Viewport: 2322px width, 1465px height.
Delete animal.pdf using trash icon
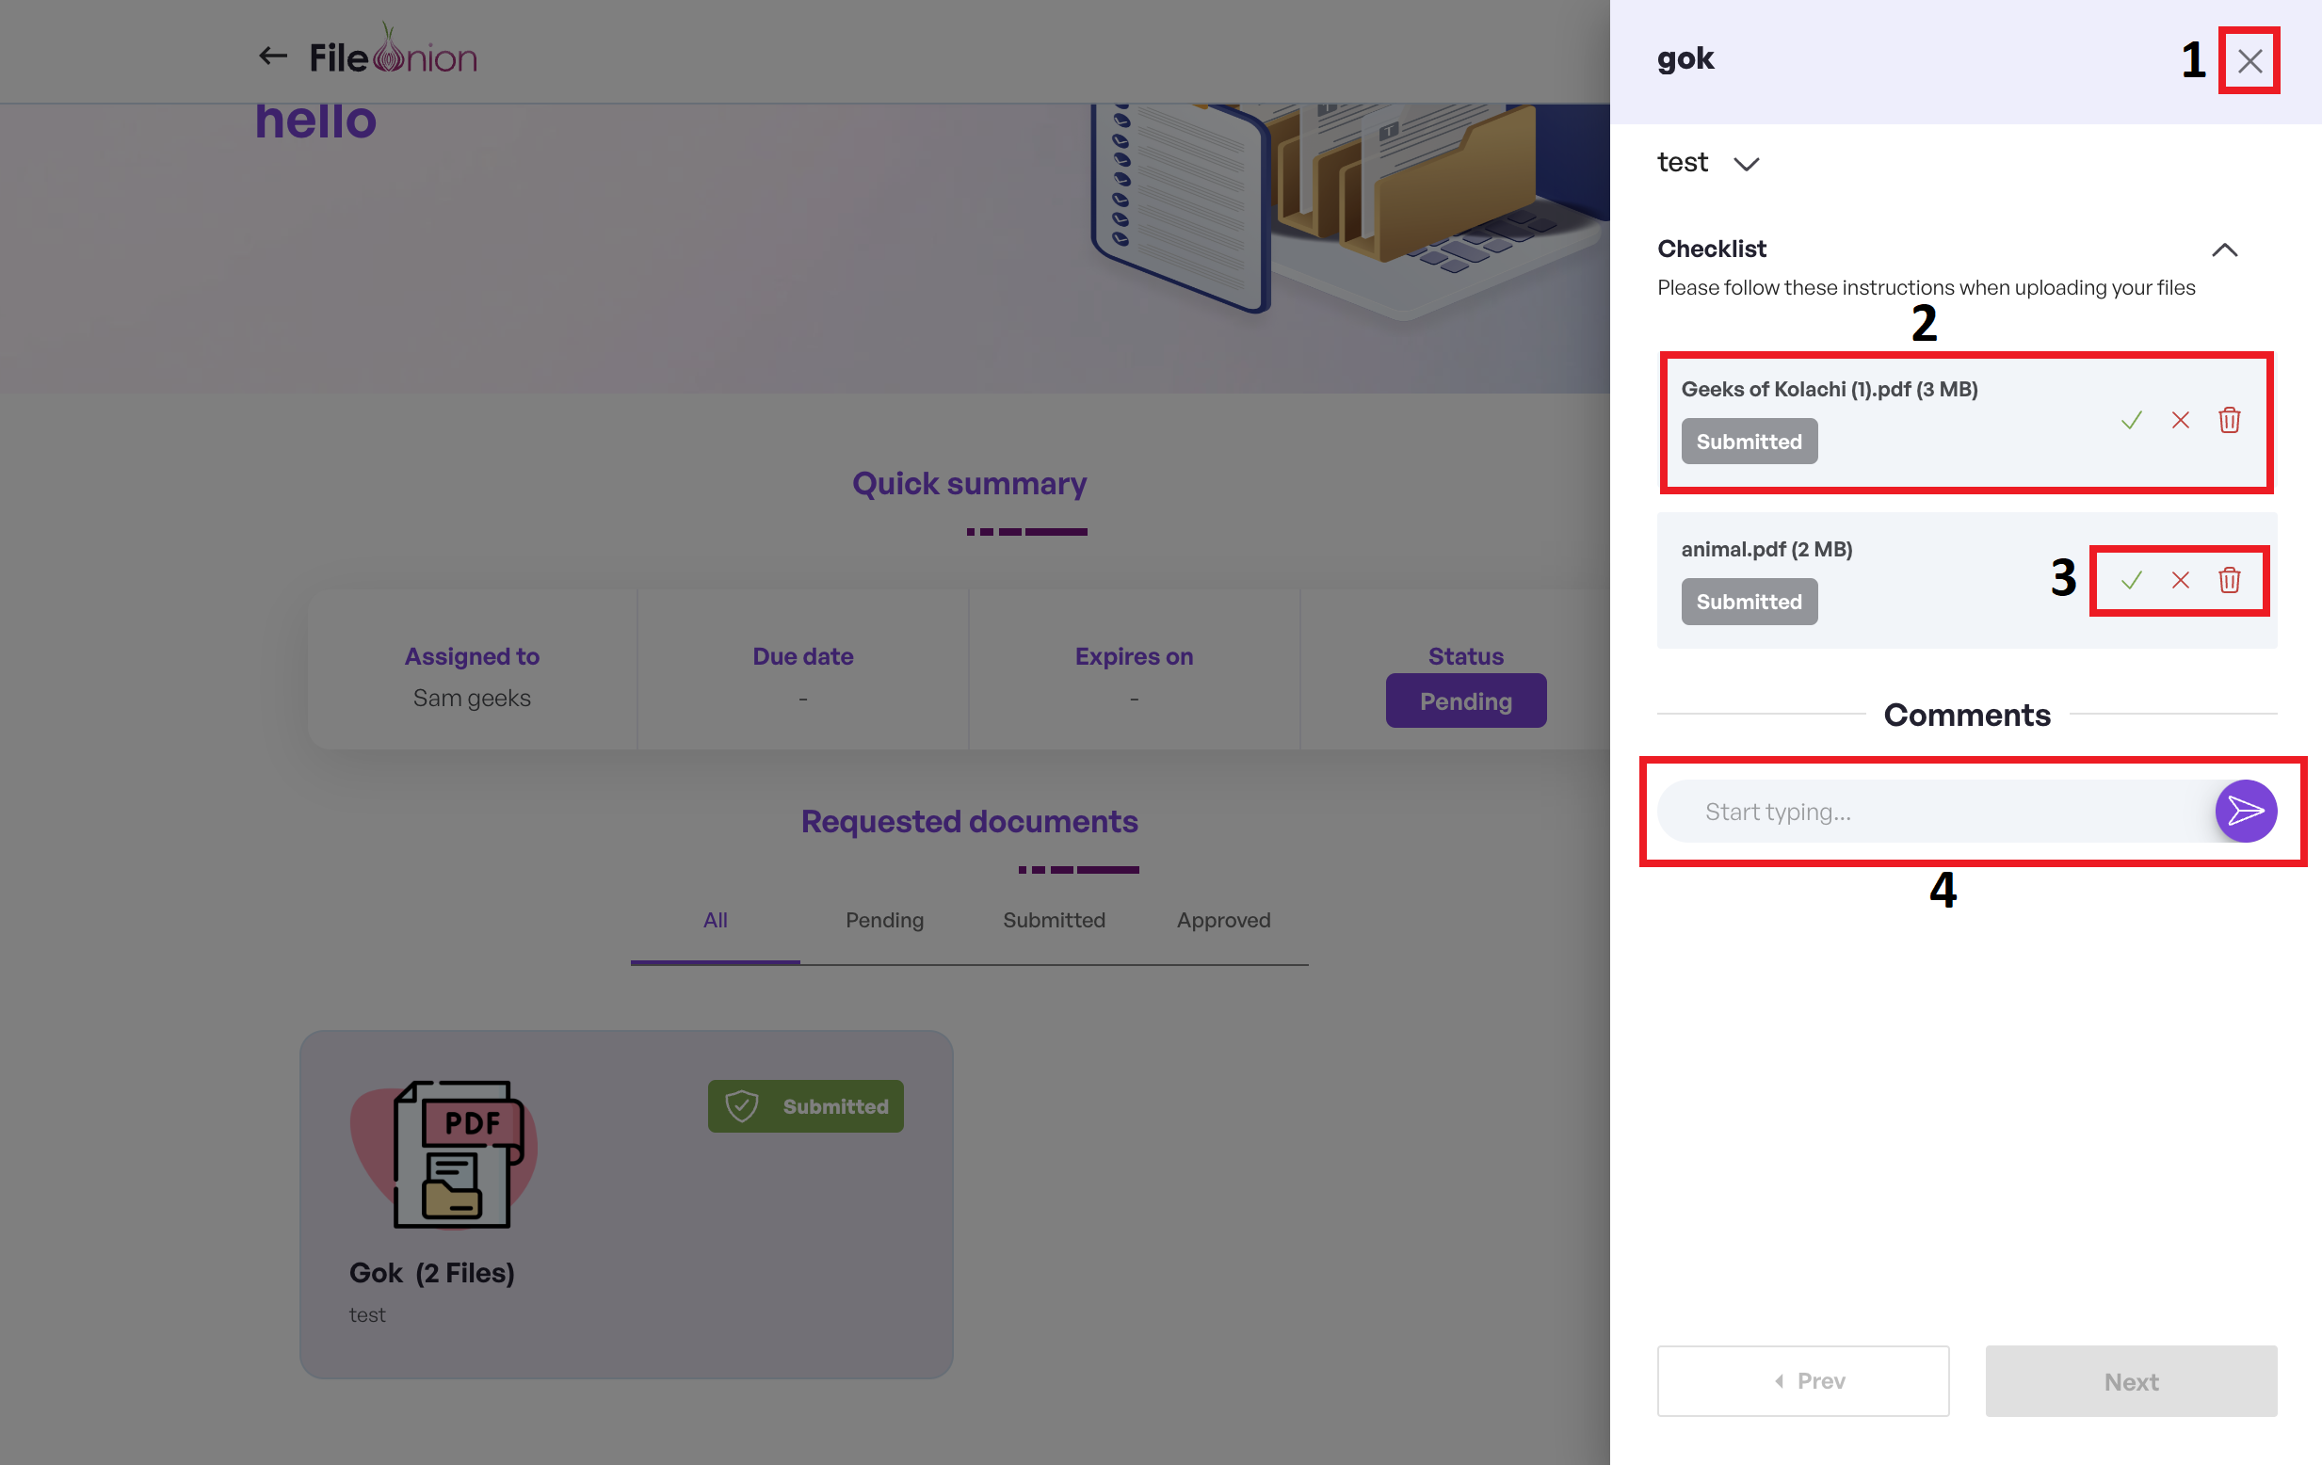(2230, 581)
